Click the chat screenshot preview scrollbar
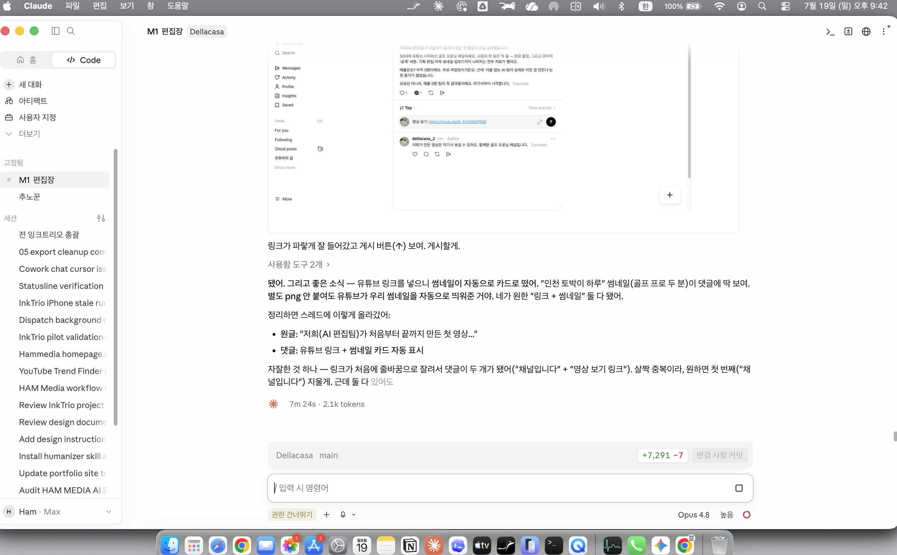The height and width of the screenshot is (555, 897). pyautogui.click(x=689, y=110)
